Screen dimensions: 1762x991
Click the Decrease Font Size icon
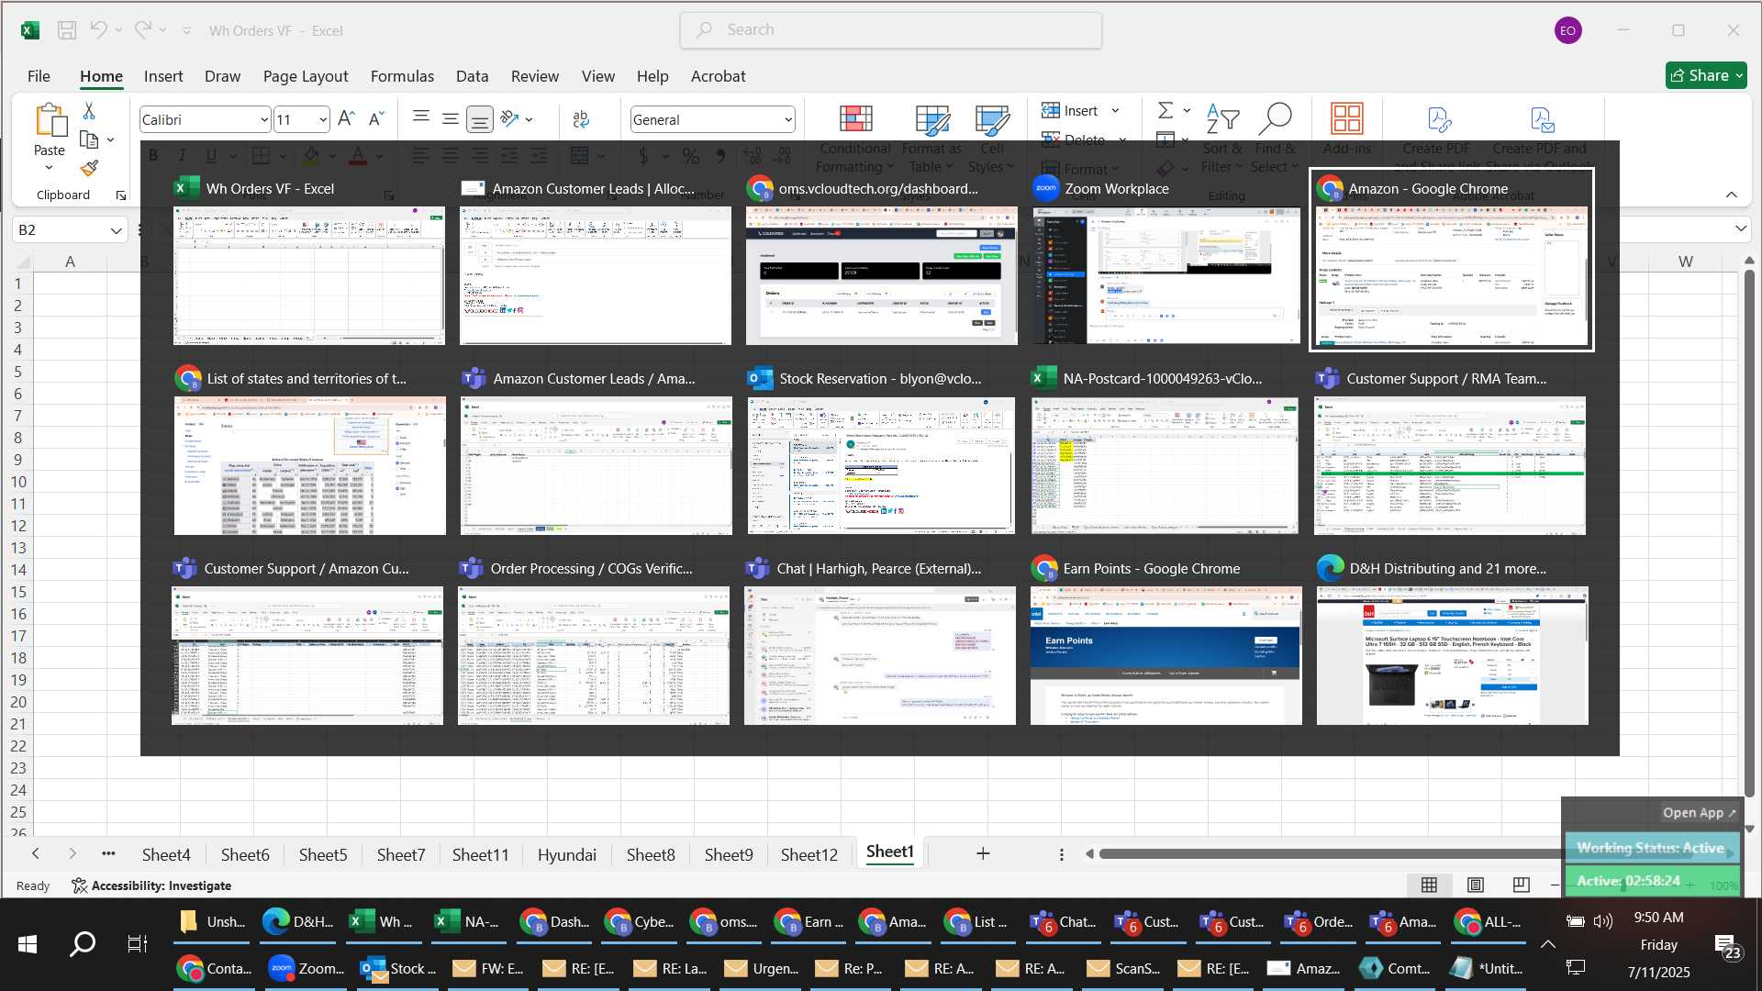376,119
